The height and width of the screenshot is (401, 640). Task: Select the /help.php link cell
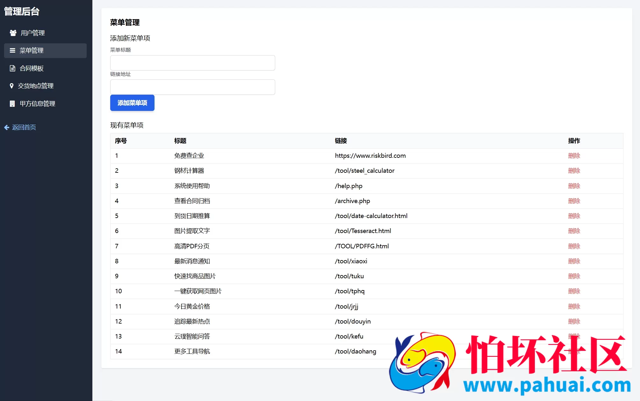349,186
